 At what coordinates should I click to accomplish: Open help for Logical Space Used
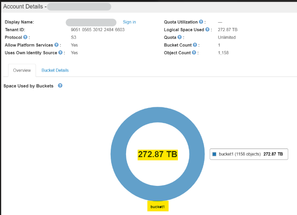207,30
